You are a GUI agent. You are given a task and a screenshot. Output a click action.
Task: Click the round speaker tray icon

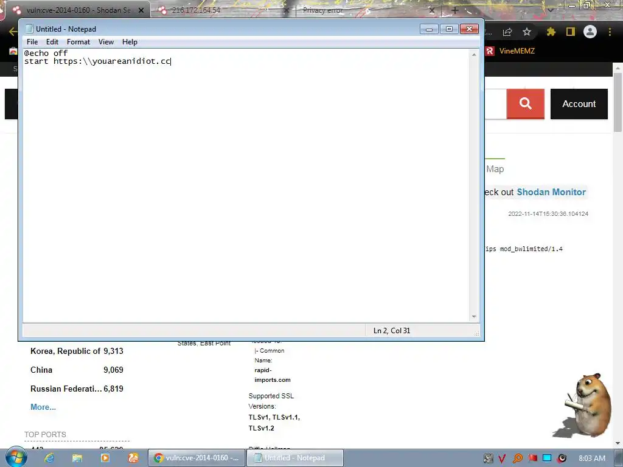coord(562,458)
